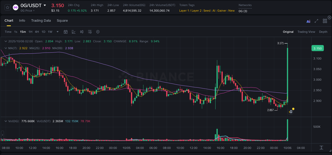Switch chart to Depth view
This screenshot has width=332, height=155.
[323, 32]
